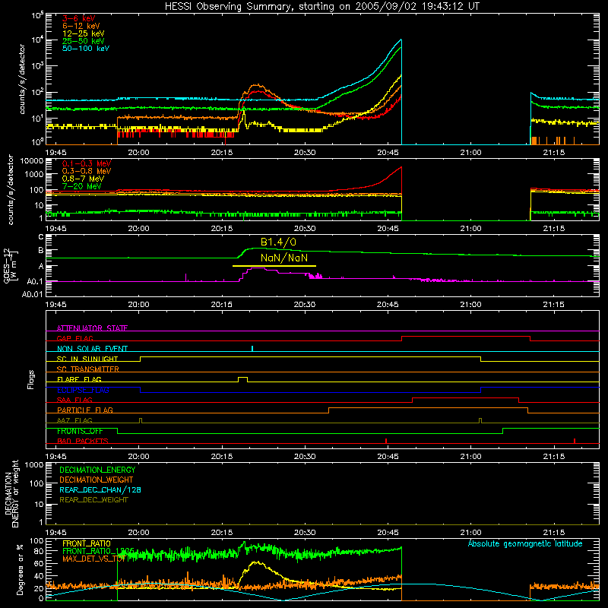Select the FRONTS_OFF flag label
The image size is (608, 608).
pos(80,431)
